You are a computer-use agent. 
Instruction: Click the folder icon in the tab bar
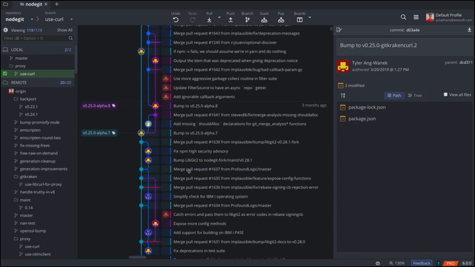[5, 4]
